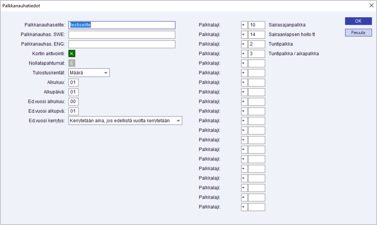
Task: Close the Palkkanauhatiedot dialog window
Action: [x=371, y=6]
